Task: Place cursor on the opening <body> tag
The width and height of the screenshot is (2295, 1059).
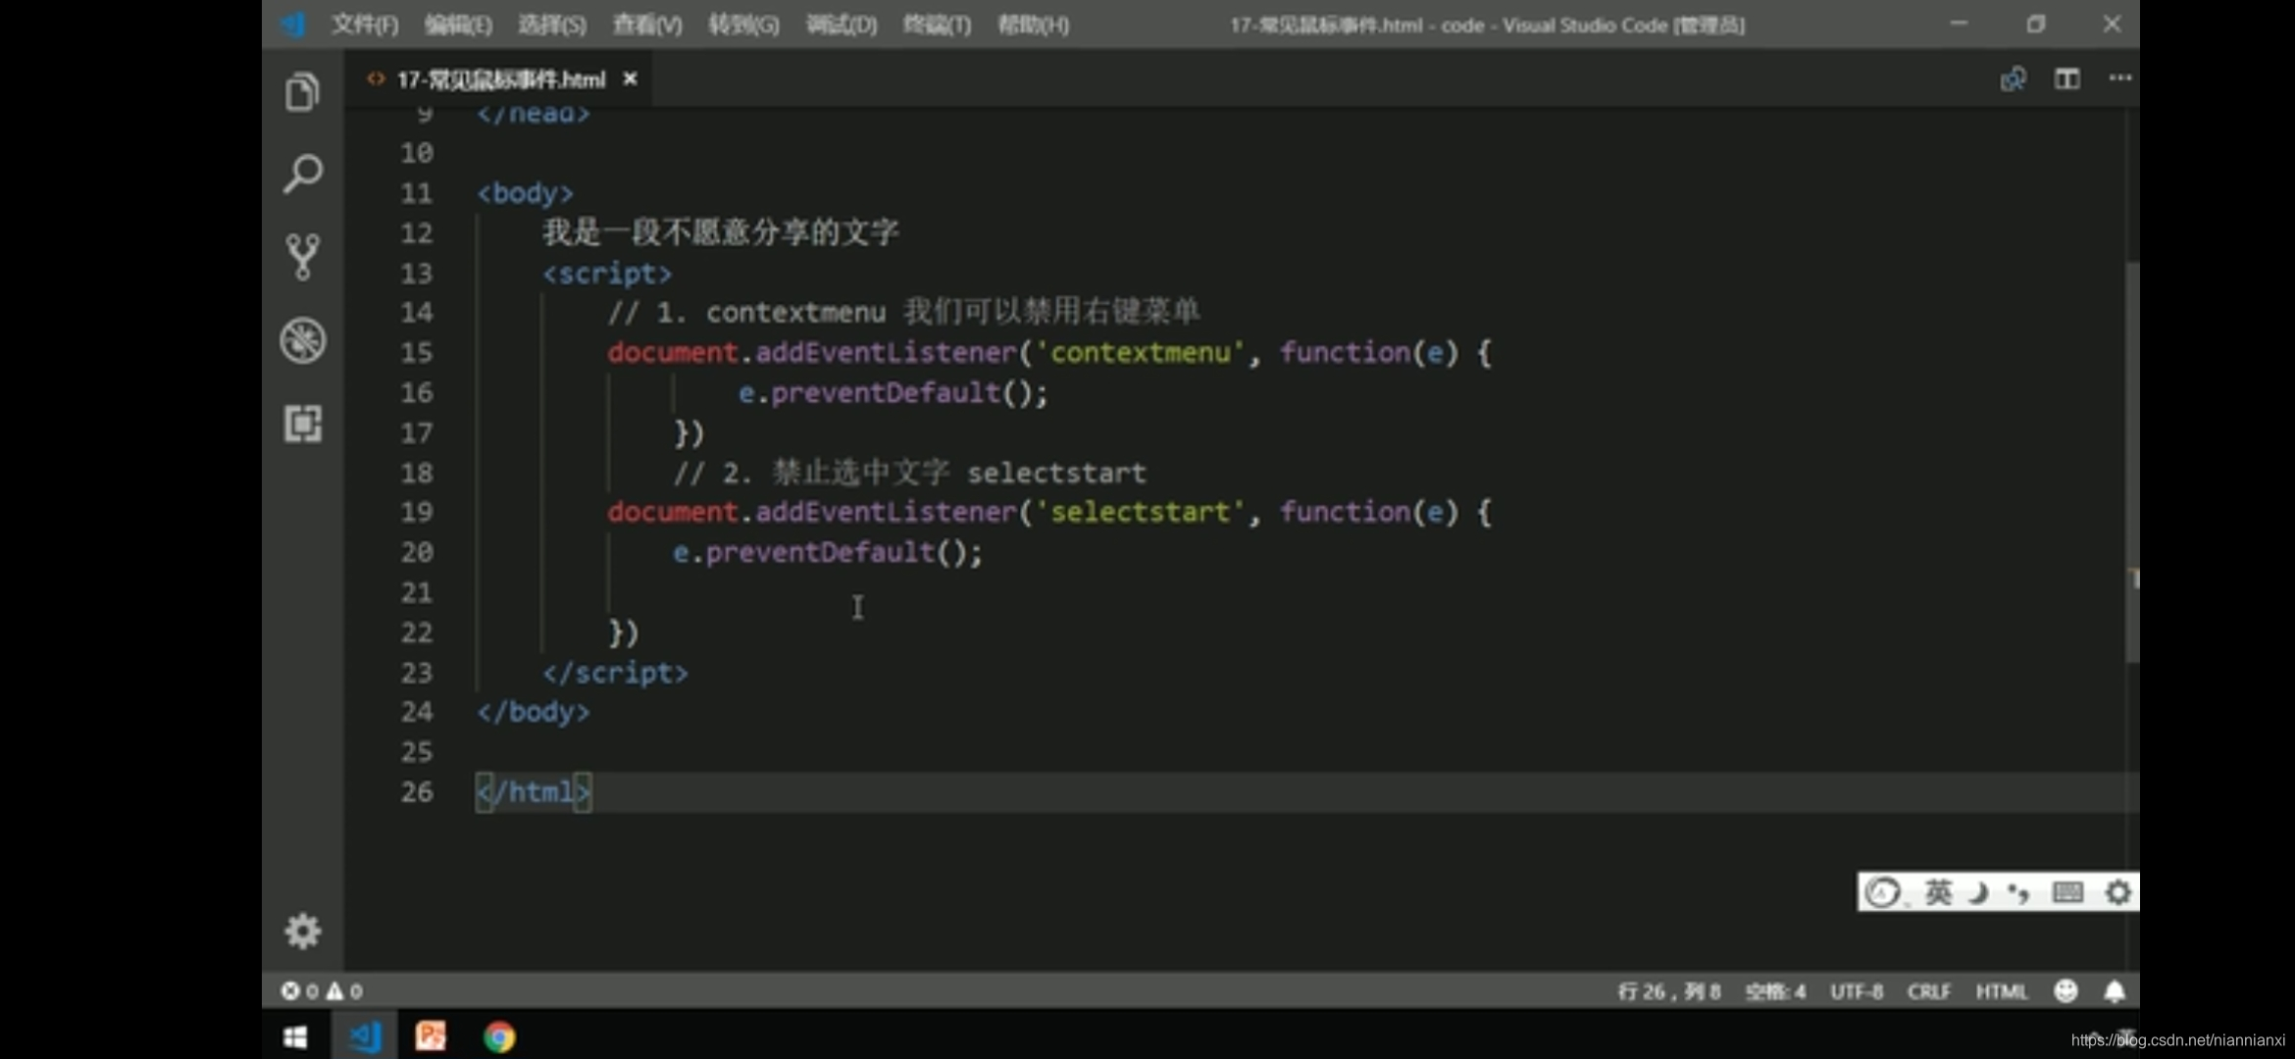Action: coord(526,193)
